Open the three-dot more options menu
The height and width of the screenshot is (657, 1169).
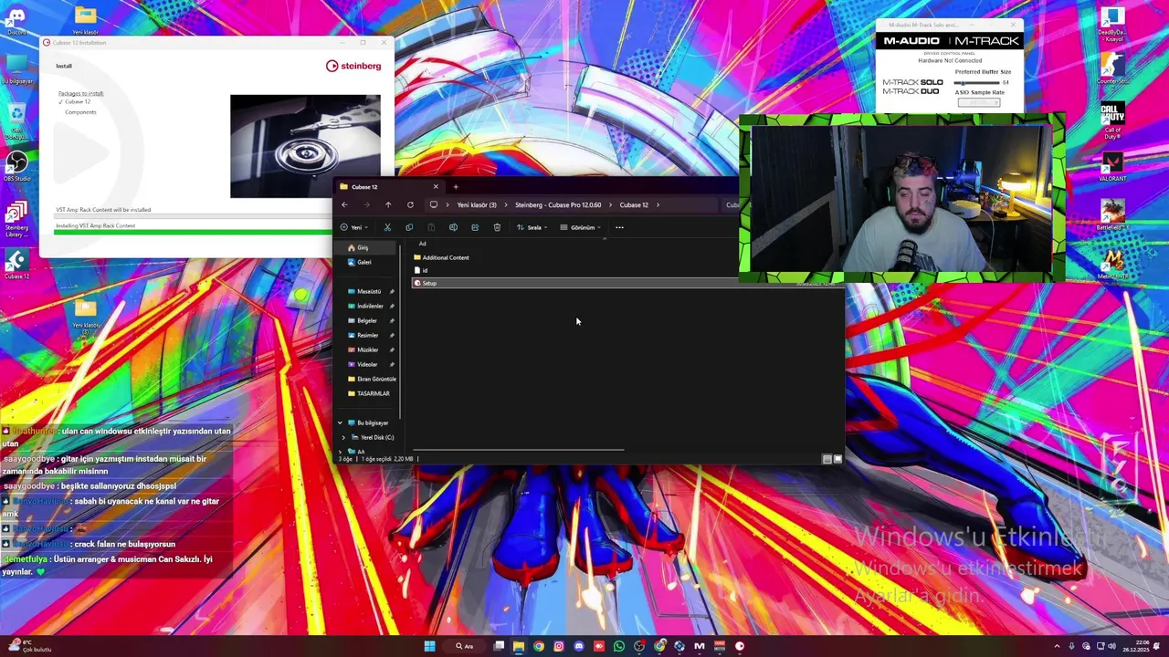(619, 227)
